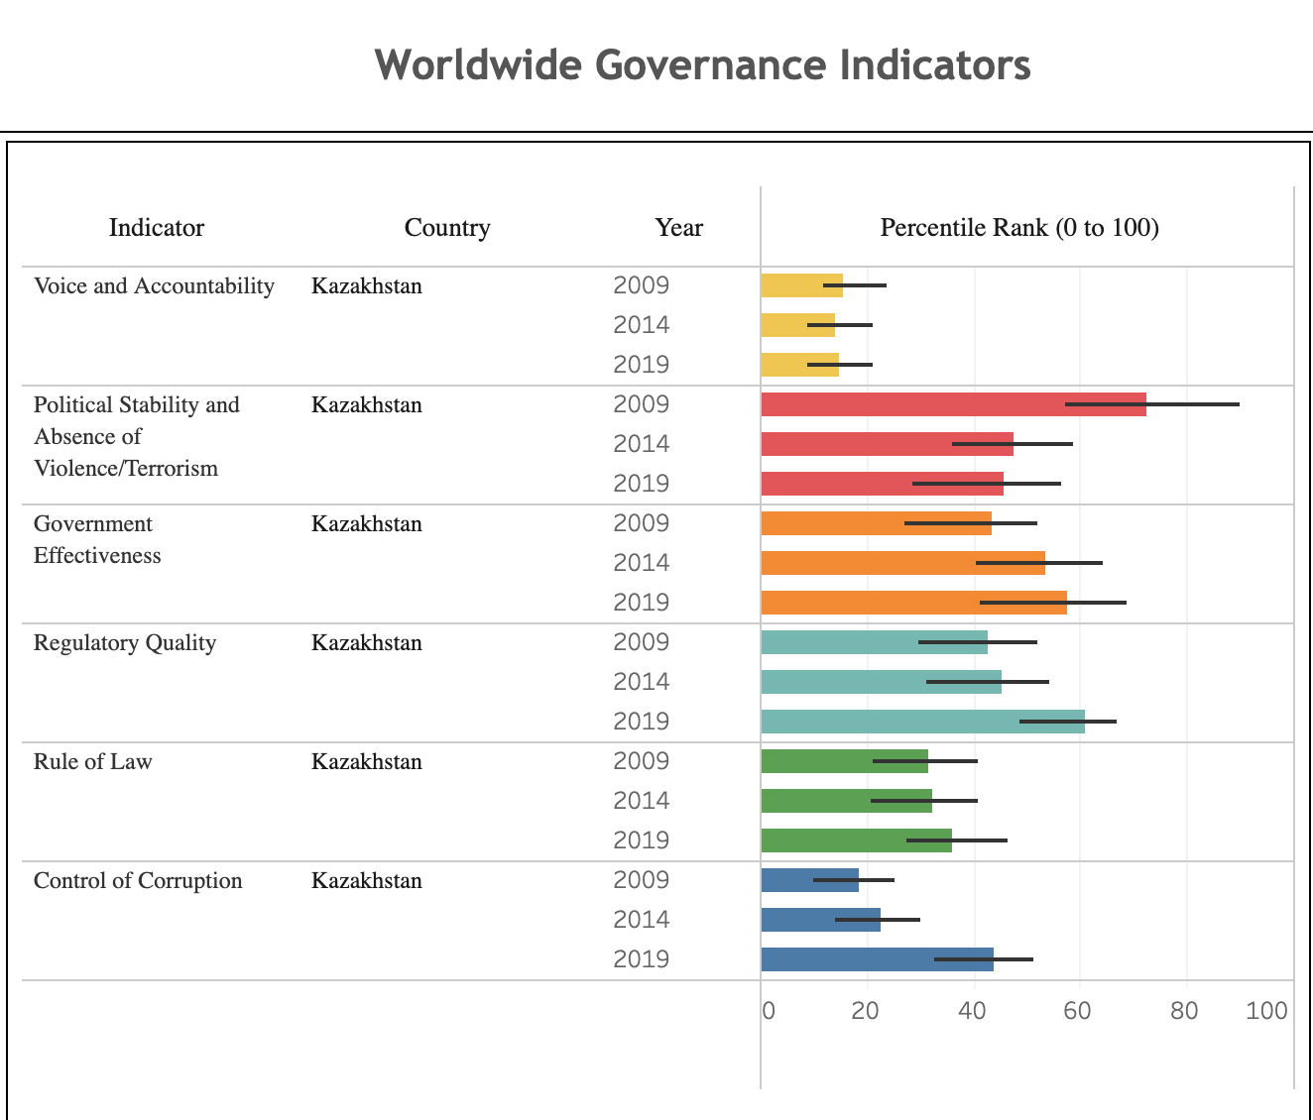
Task: Select the 2014 year label for Rule of Law
Action: pyautogui.click(x=641, y=801)
